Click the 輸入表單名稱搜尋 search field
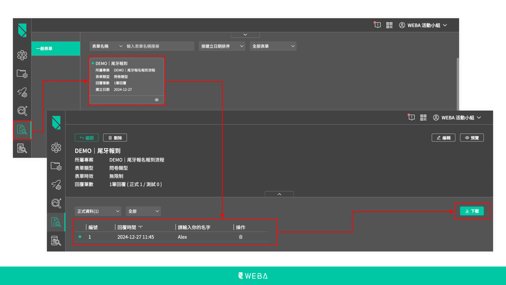506x285 pixels. click(159, 46)
